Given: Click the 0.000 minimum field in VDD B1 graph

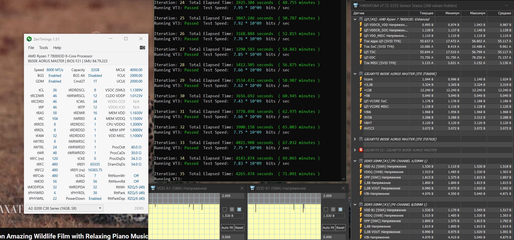Looking at the screenshot, I should (x=333, y=237).
